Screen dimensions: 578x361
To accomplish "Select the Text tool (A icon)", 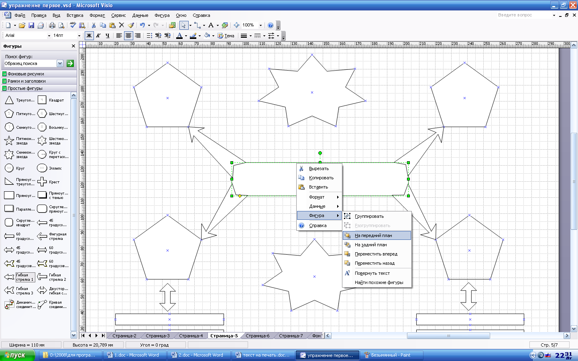I will pyautogui.click(x=211, y=25).
